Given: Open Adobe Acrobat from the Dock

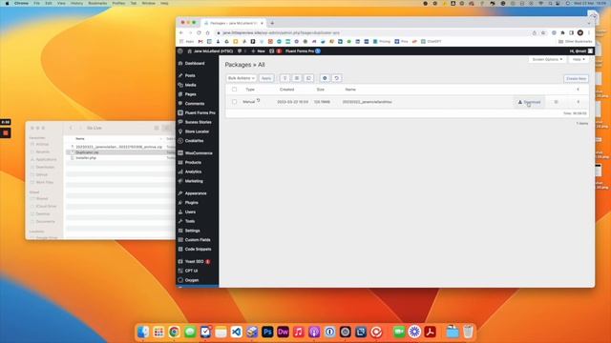Looking at the screenshot, I should (431, 332).
